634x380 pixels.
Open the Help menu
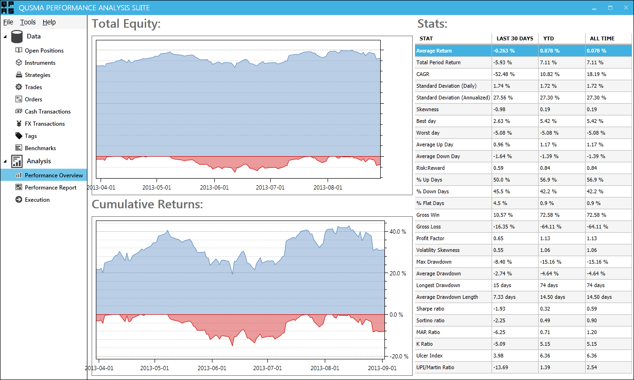(x=49, y=22)
